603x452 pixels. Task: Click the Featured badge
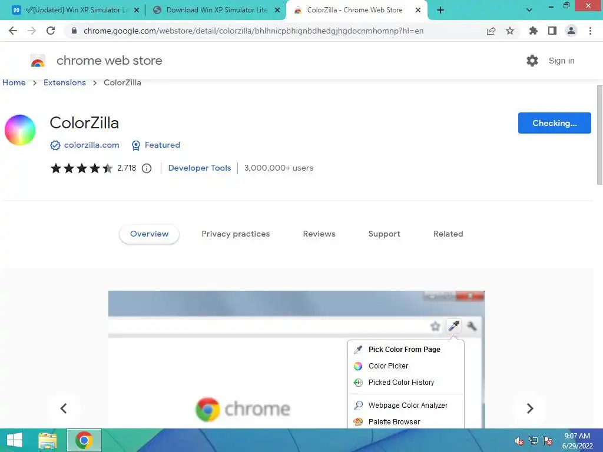click(x=155, y=145)
